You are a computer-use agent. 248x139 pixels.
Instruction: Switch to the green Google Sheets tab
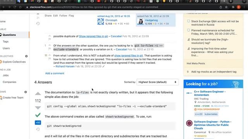click(x=79, y=1)
